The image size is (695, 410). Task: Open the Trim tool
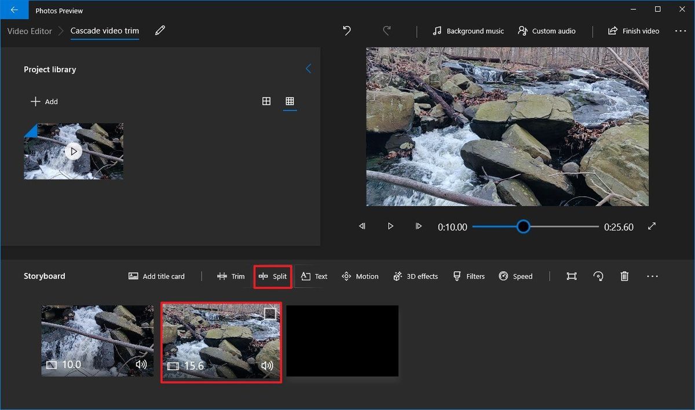pyautogui.click(x=231, y=276)
